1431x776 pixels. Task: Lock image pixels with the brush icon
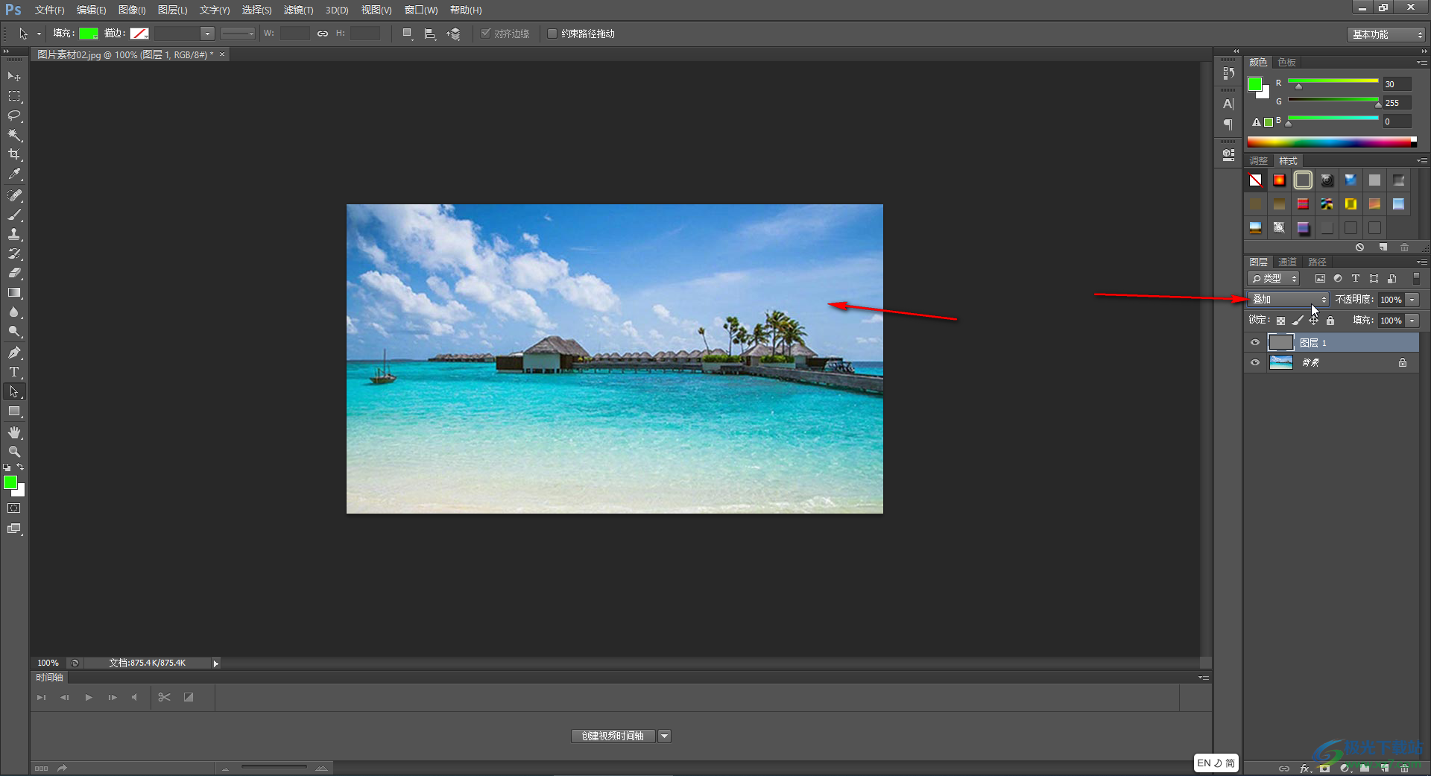pos(1297,321)
